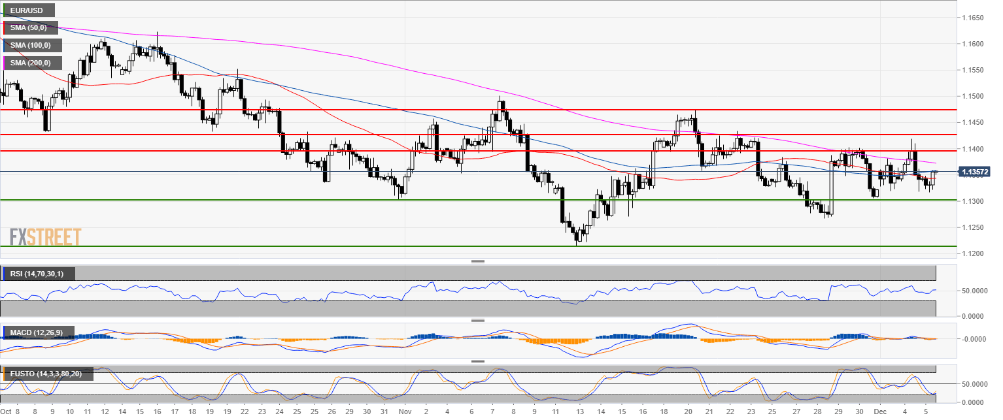
Task: Click the resize handle above the MACD panel
Action: click(478, 320)
